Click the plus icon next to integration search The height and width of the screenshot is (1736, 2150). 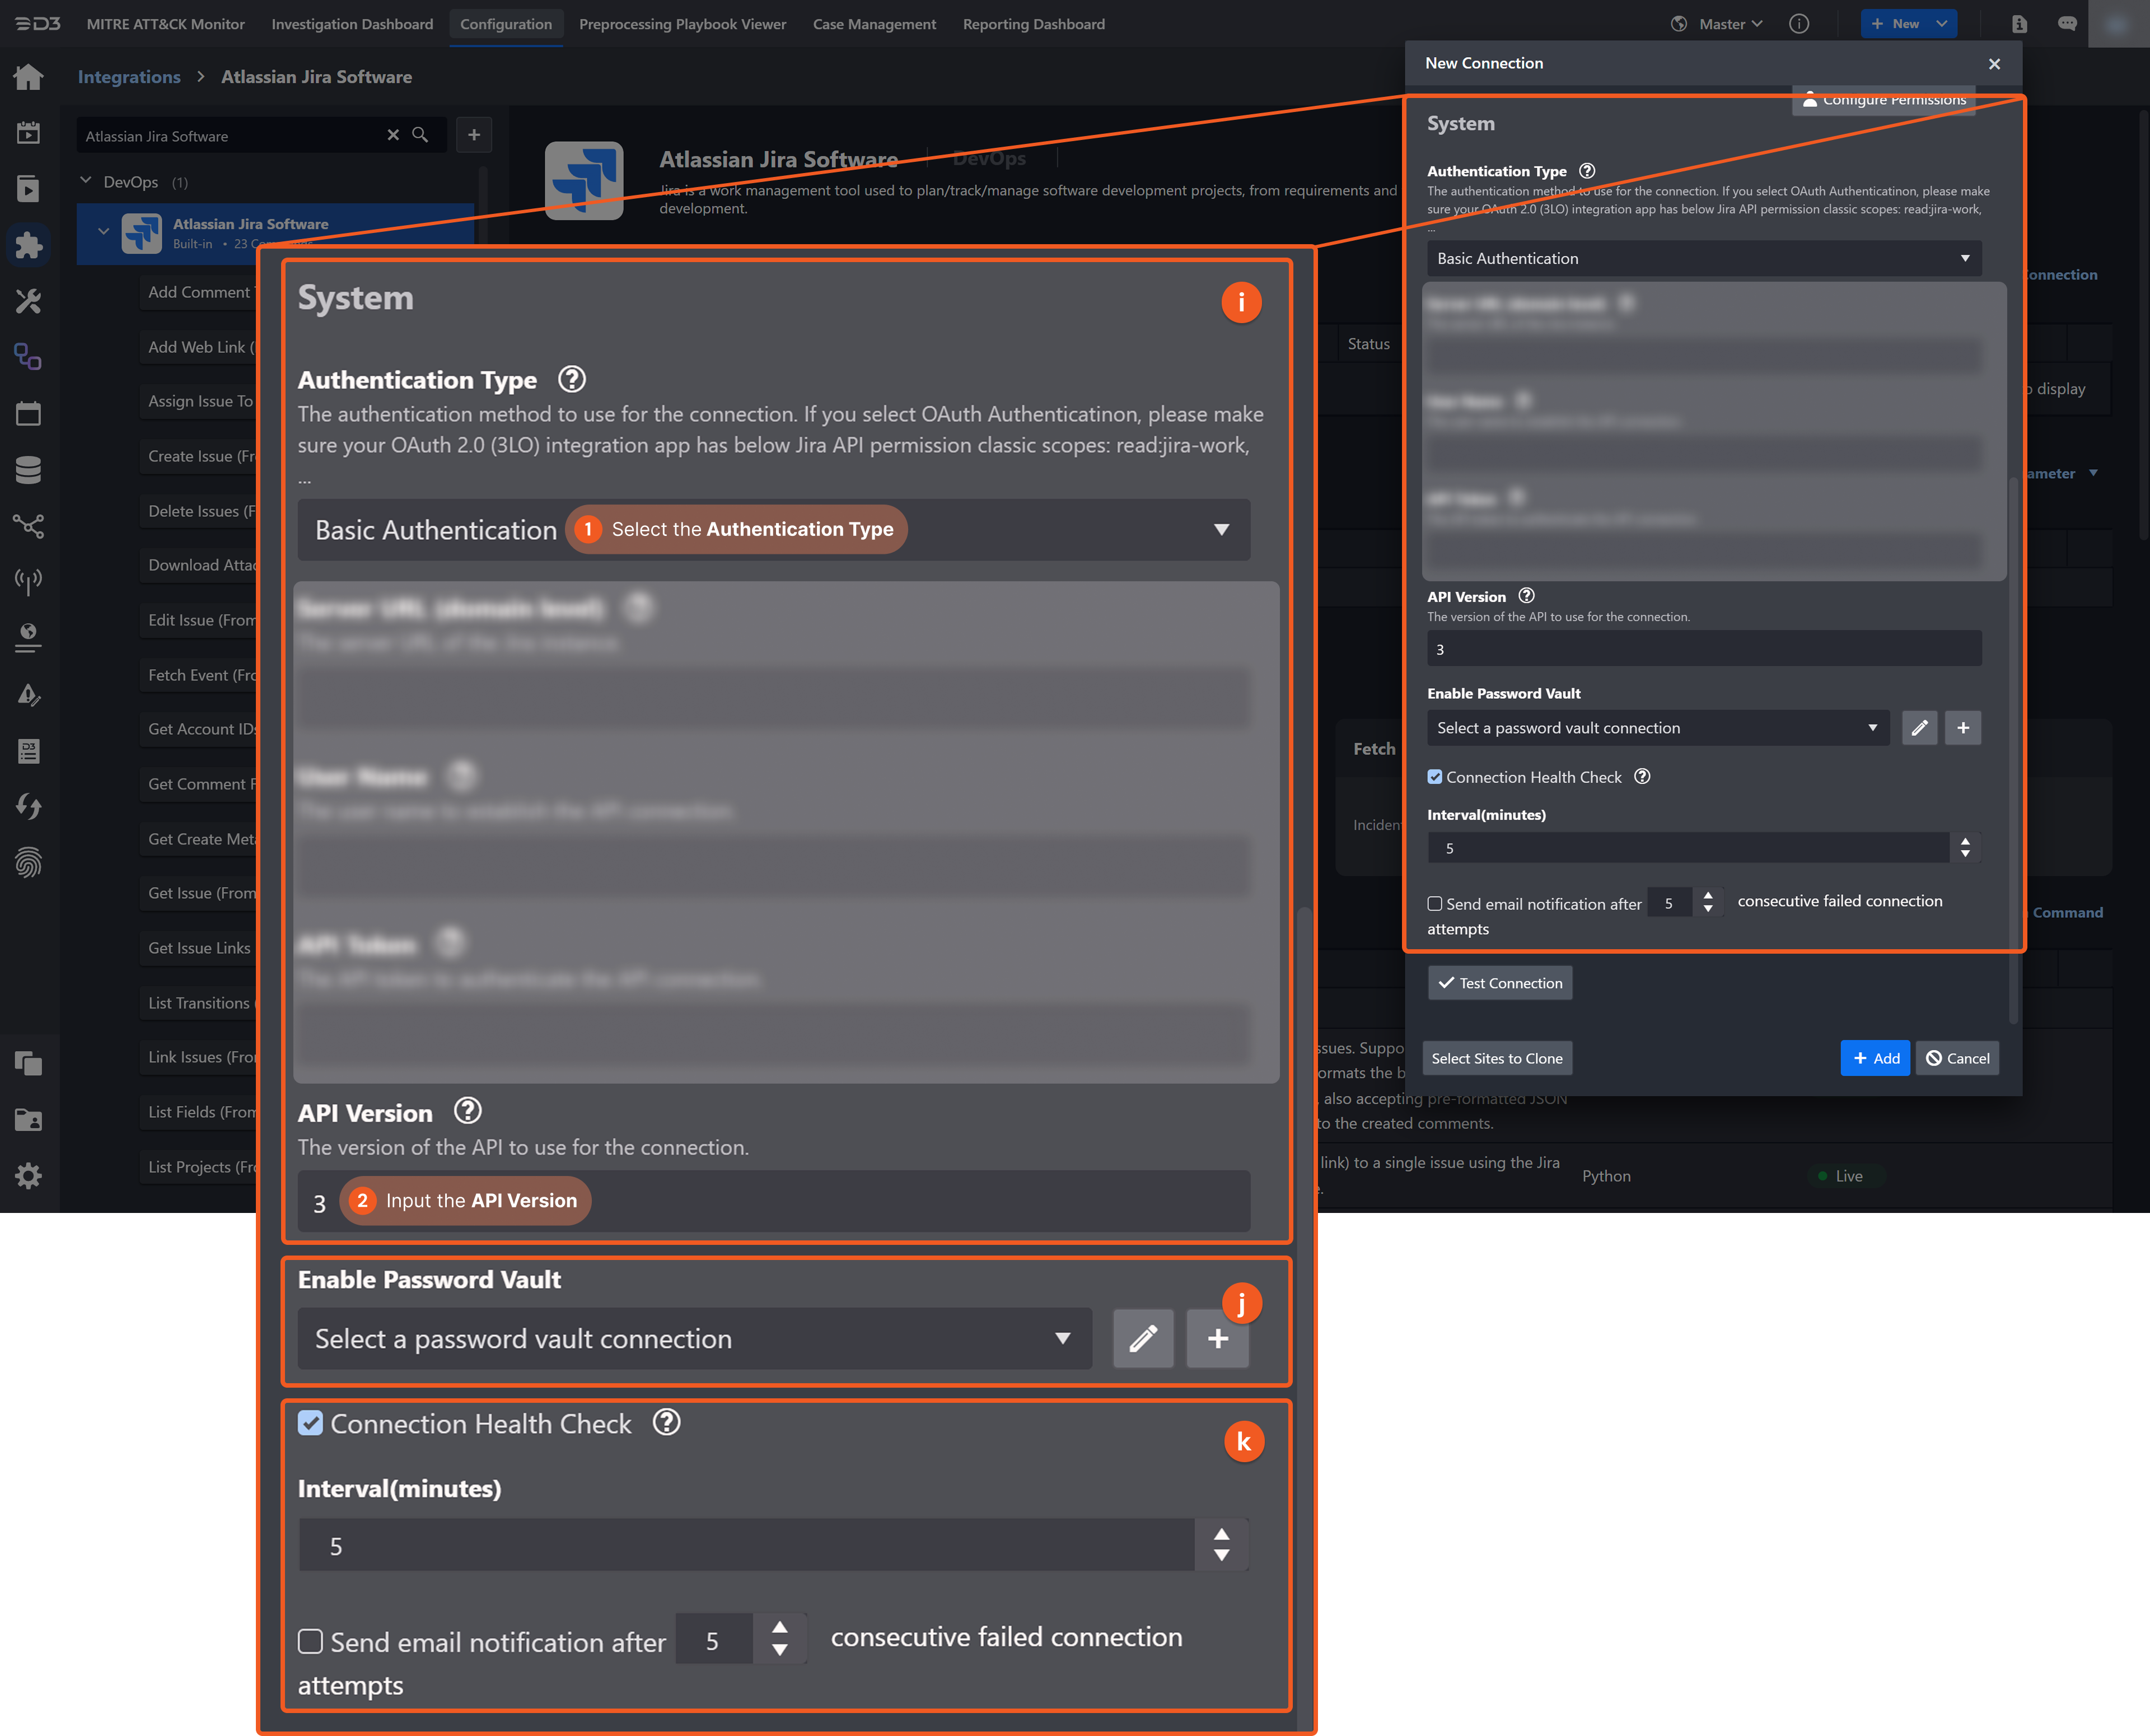tap(474, 135)
